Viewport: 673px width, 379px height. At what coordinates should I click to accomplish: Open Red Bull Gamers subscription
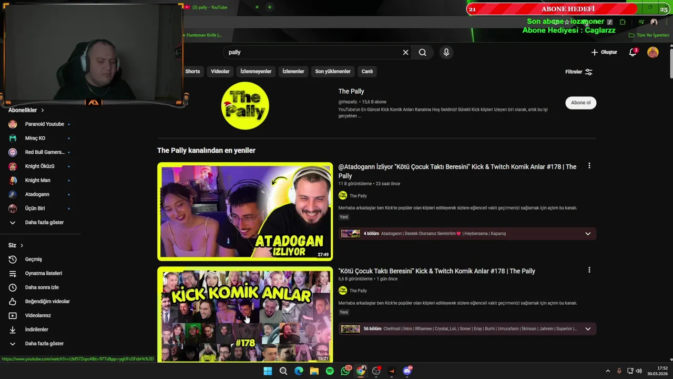[x=39, y=152]
